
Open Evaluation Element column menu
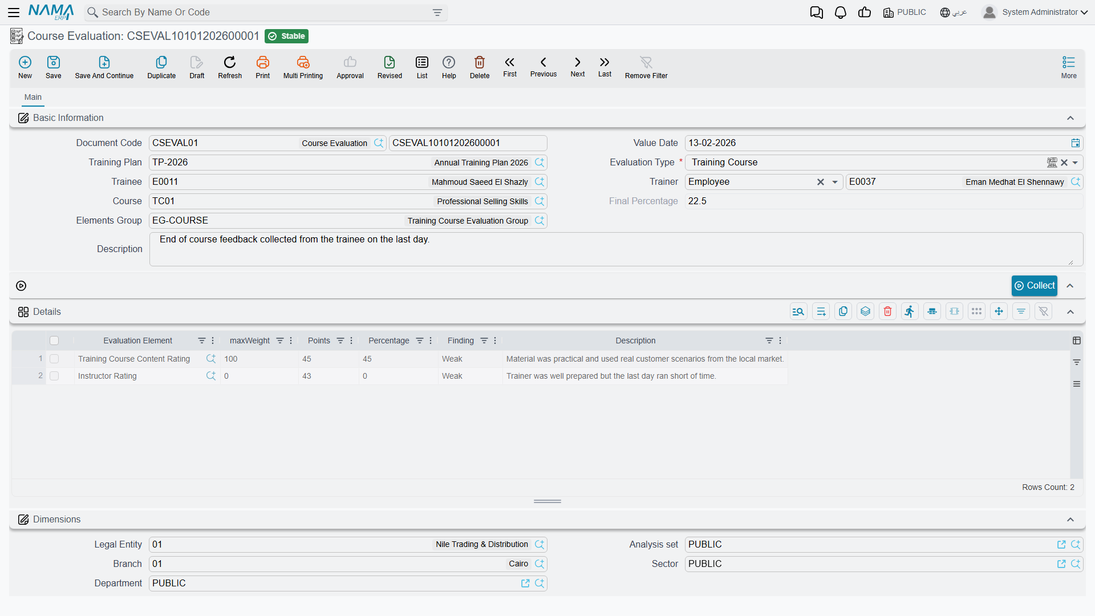pyautogui.click(x=213, y=341)
